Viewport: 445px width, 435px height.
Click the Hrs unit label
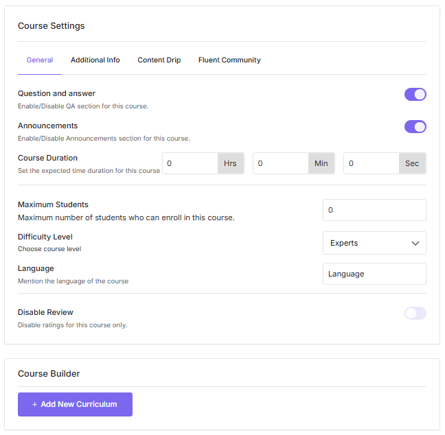(x=231, y=163)
